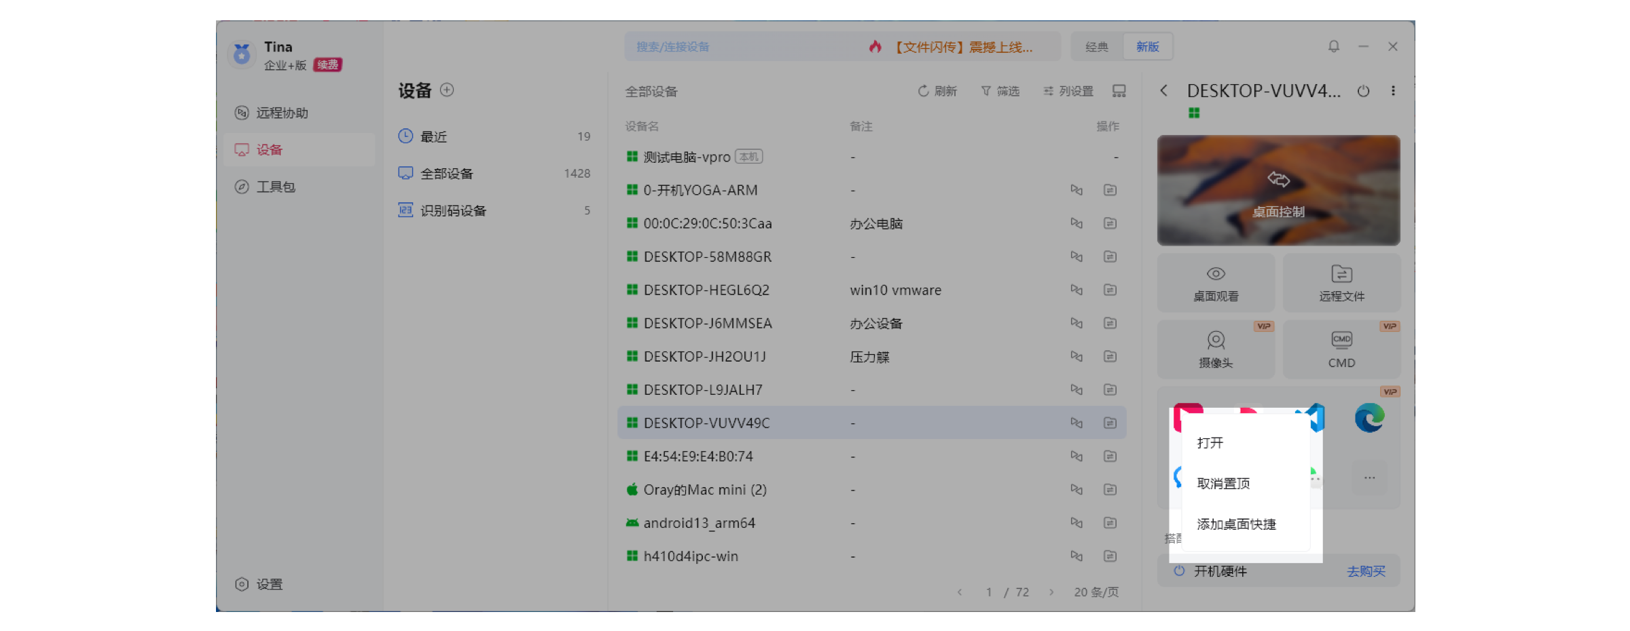Screen dimensions: 1630x631
Task: Open the three-dot more menu in device header
Action: click(x=1393, y=91)
